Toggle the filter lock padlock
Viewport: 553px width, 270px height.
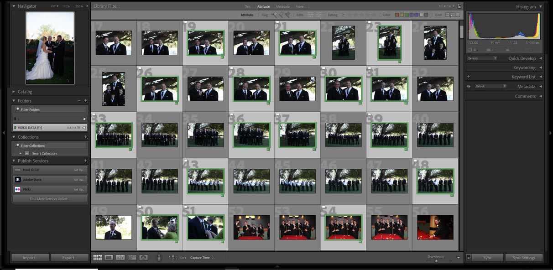(x=459, y=5)
